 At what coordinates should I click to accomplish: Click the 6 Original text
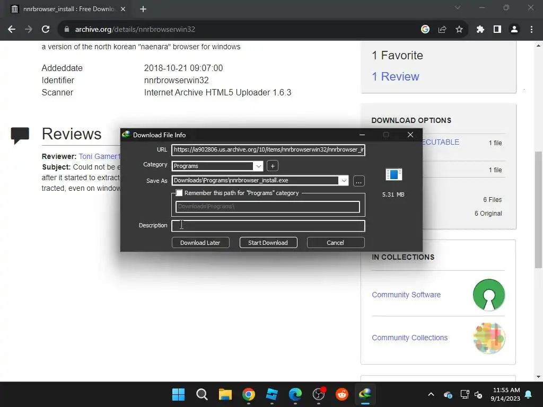pos(488,213)
